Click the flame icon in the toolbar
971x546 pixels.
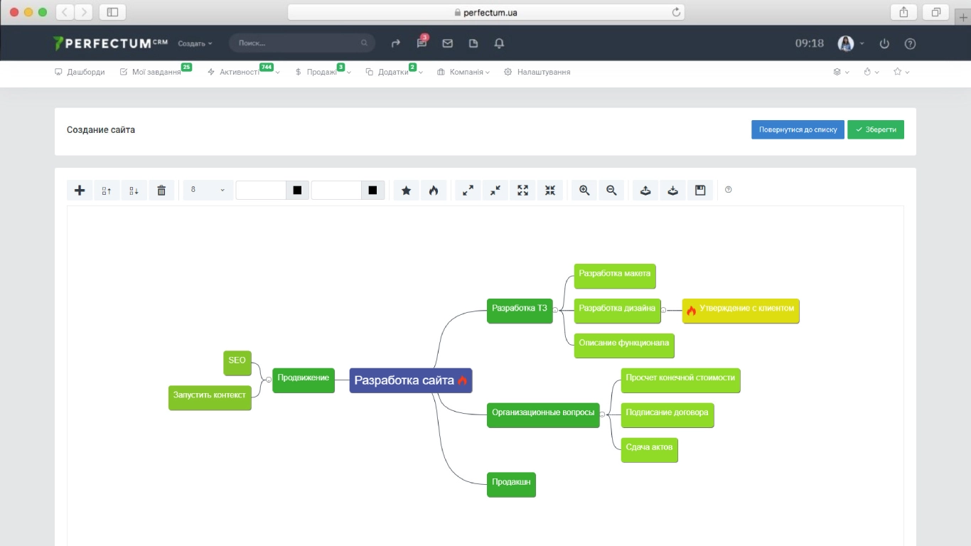click(434, 190)
